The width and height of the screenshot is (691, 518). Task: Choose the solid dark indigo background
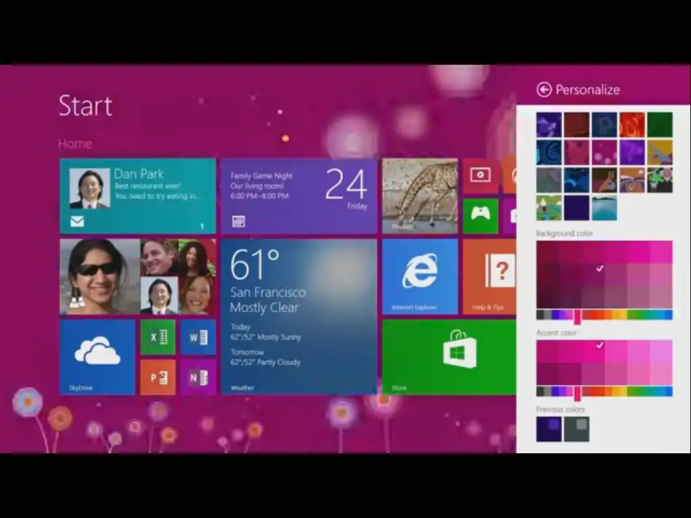click(576, 208)
